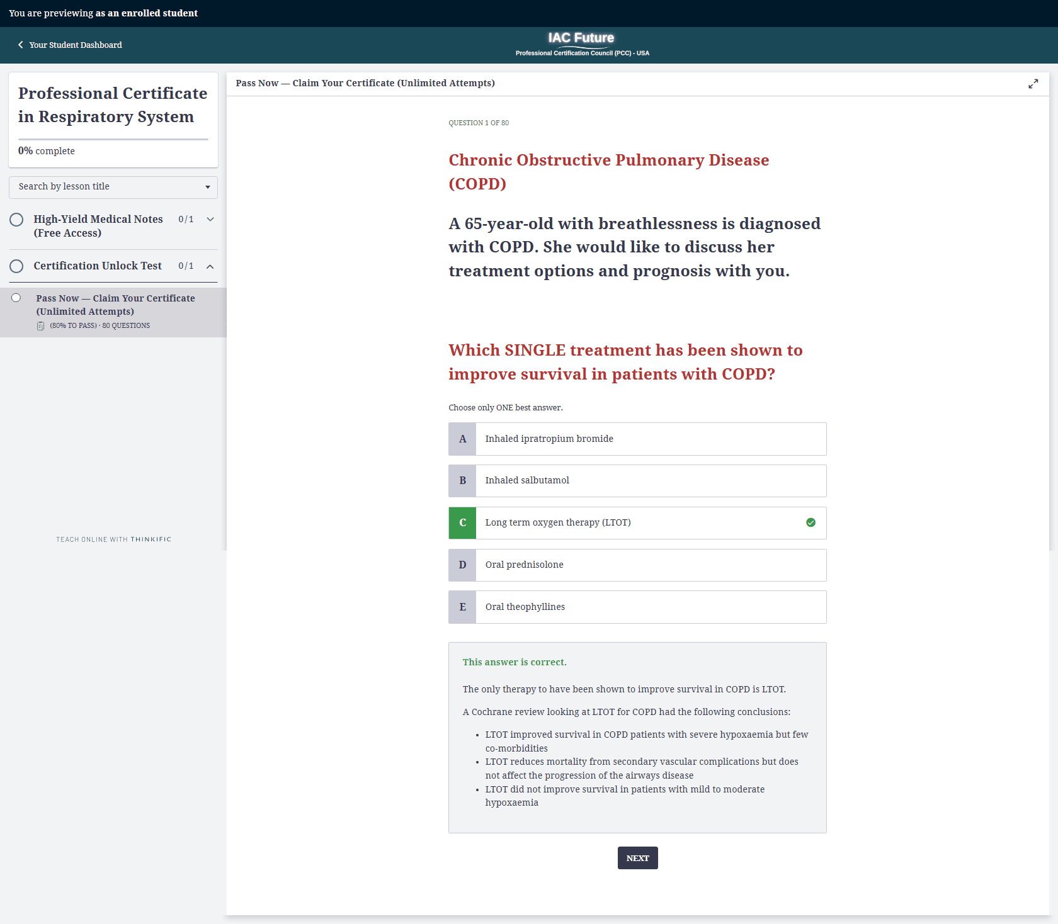This screenshot has height=924, width=1058.
Task: Click the green checkmark on answer C
Action: point(811,522)
